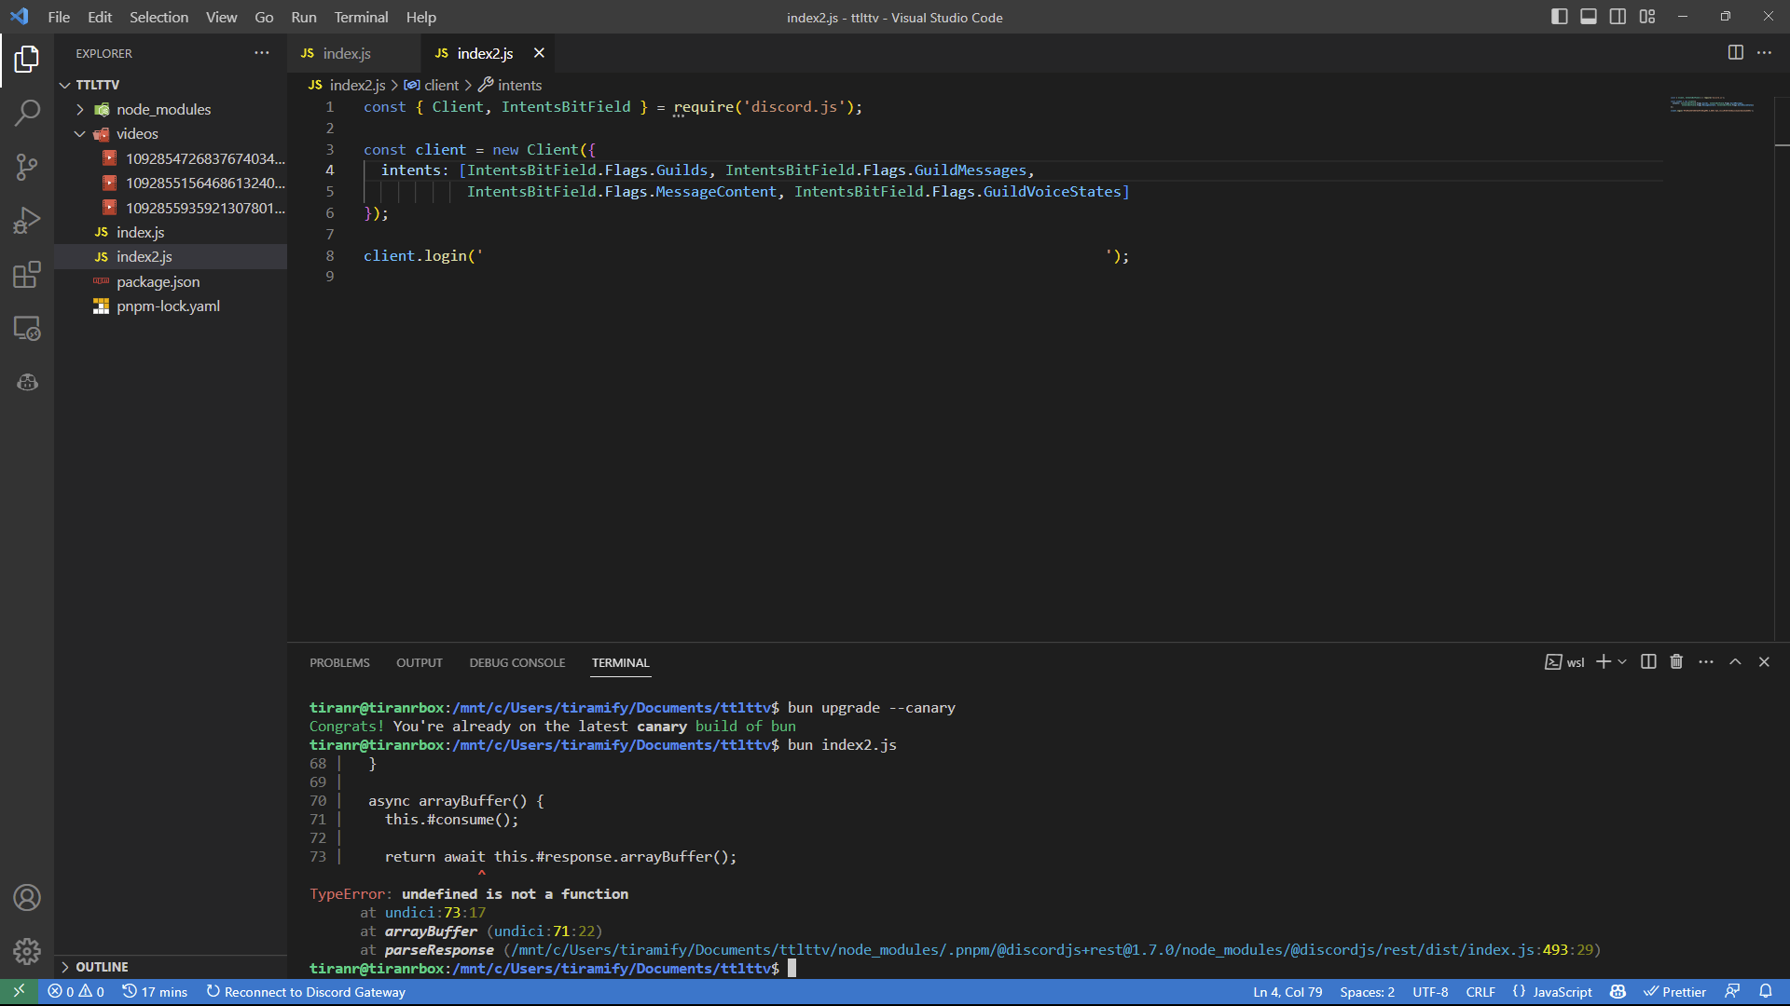This screenshot has width=1790, height=1006.
Task: Toggle the panel visibility
Action: 1588,17
